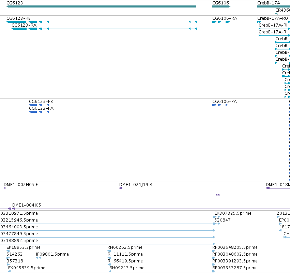Viewport: 290px width, 273px height.
Task: Click the CG6106-RA transcript glyph
Action: [221, 22]
